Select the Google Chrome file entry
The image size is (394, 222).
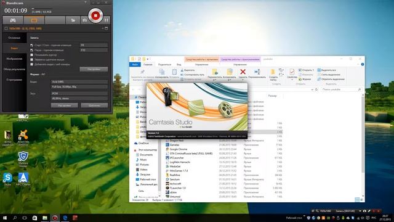[176, 149]
